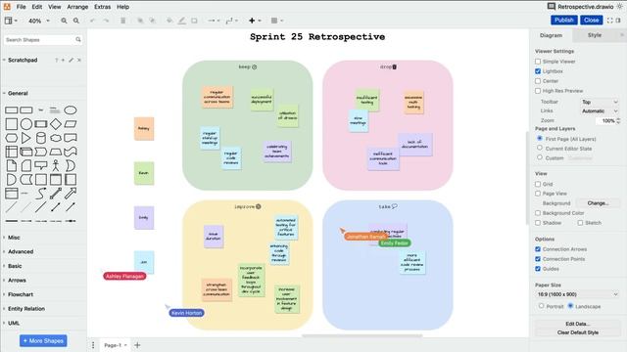Image resolution: width=627 pixels, height=352 pixels.
Task: Open the page options dots menu
Action: pyautogui.click(x=93, y=345)
